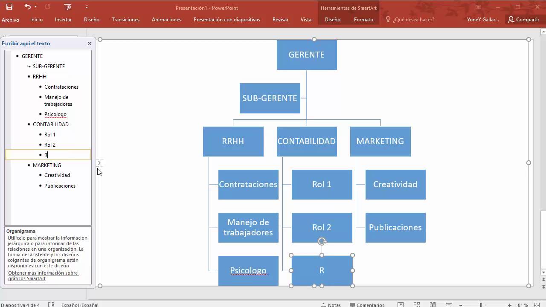
Task: Click the spell check icon in status bar
Action: 51,304
